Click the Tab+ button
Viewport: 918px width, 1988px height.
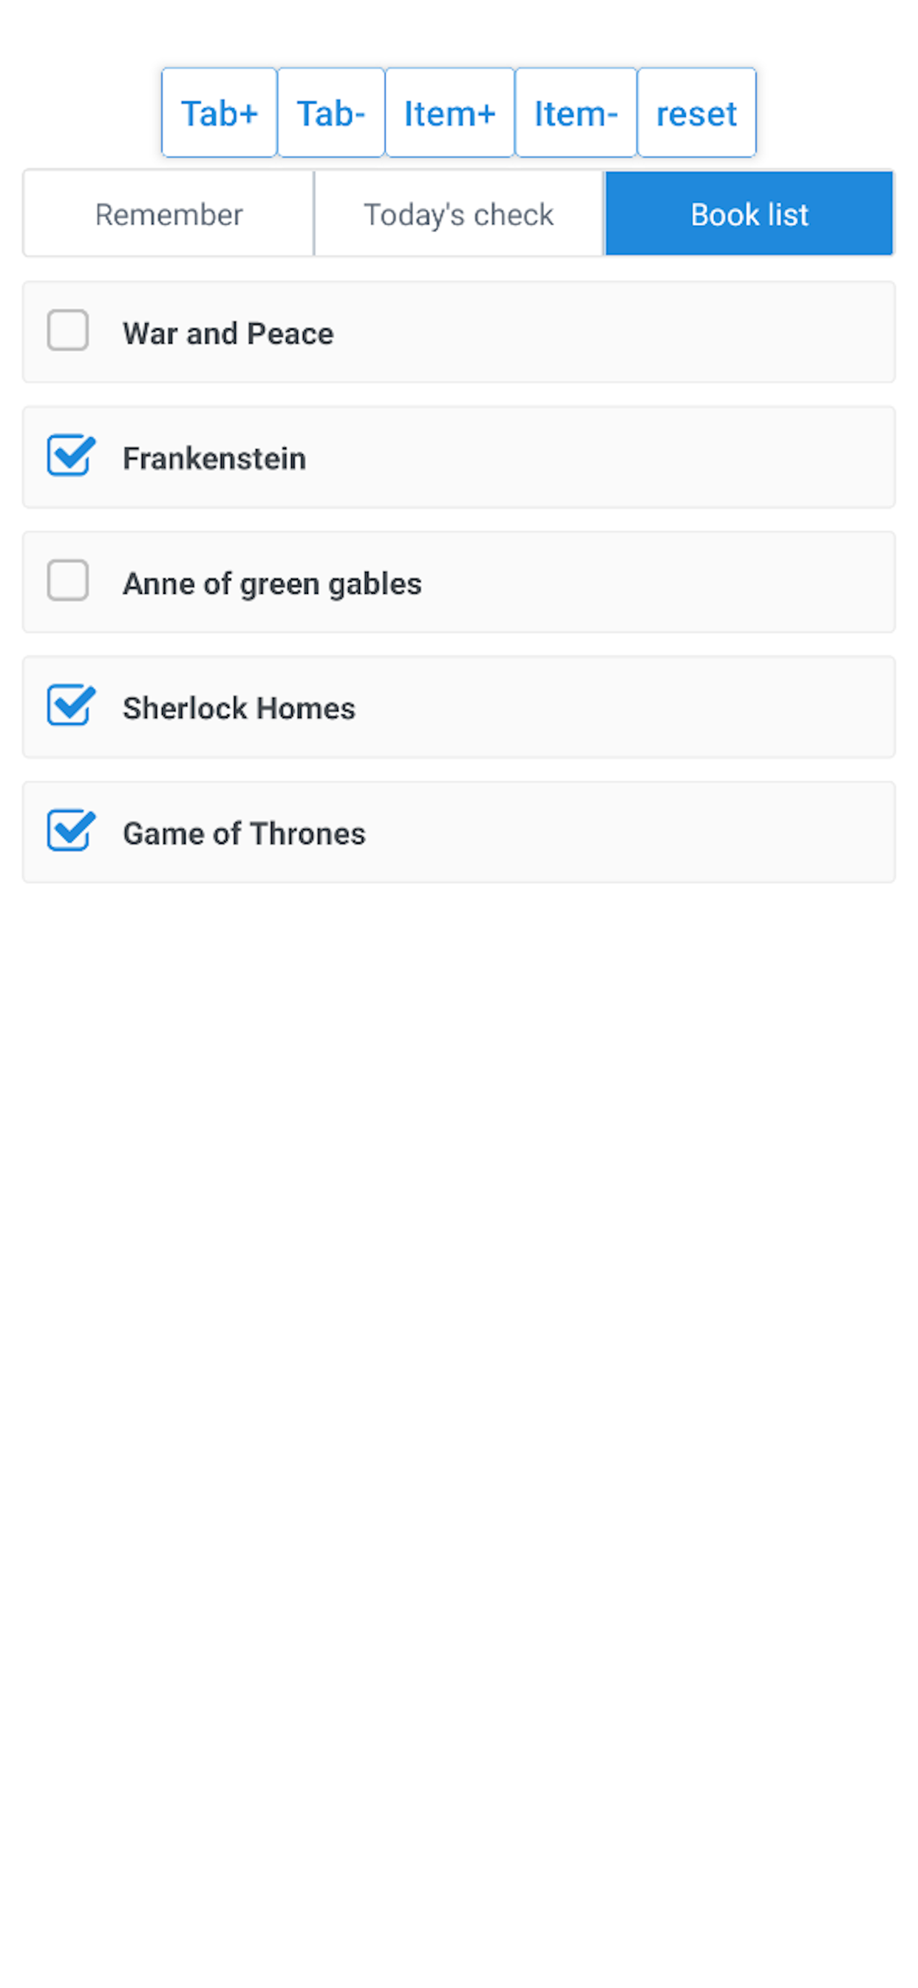pos(219,112)
